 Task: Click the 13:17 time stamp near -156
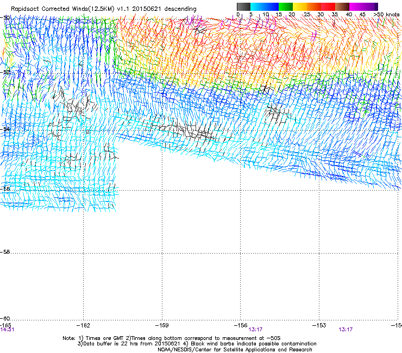[255, 330]
